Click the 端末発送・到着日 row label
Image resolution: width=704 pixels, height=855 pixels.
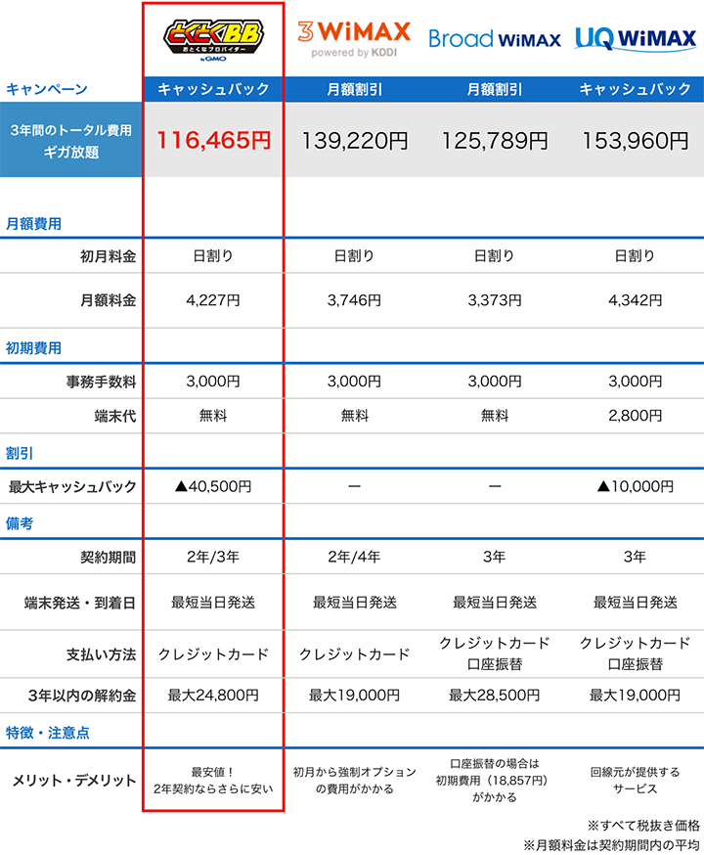79,603
